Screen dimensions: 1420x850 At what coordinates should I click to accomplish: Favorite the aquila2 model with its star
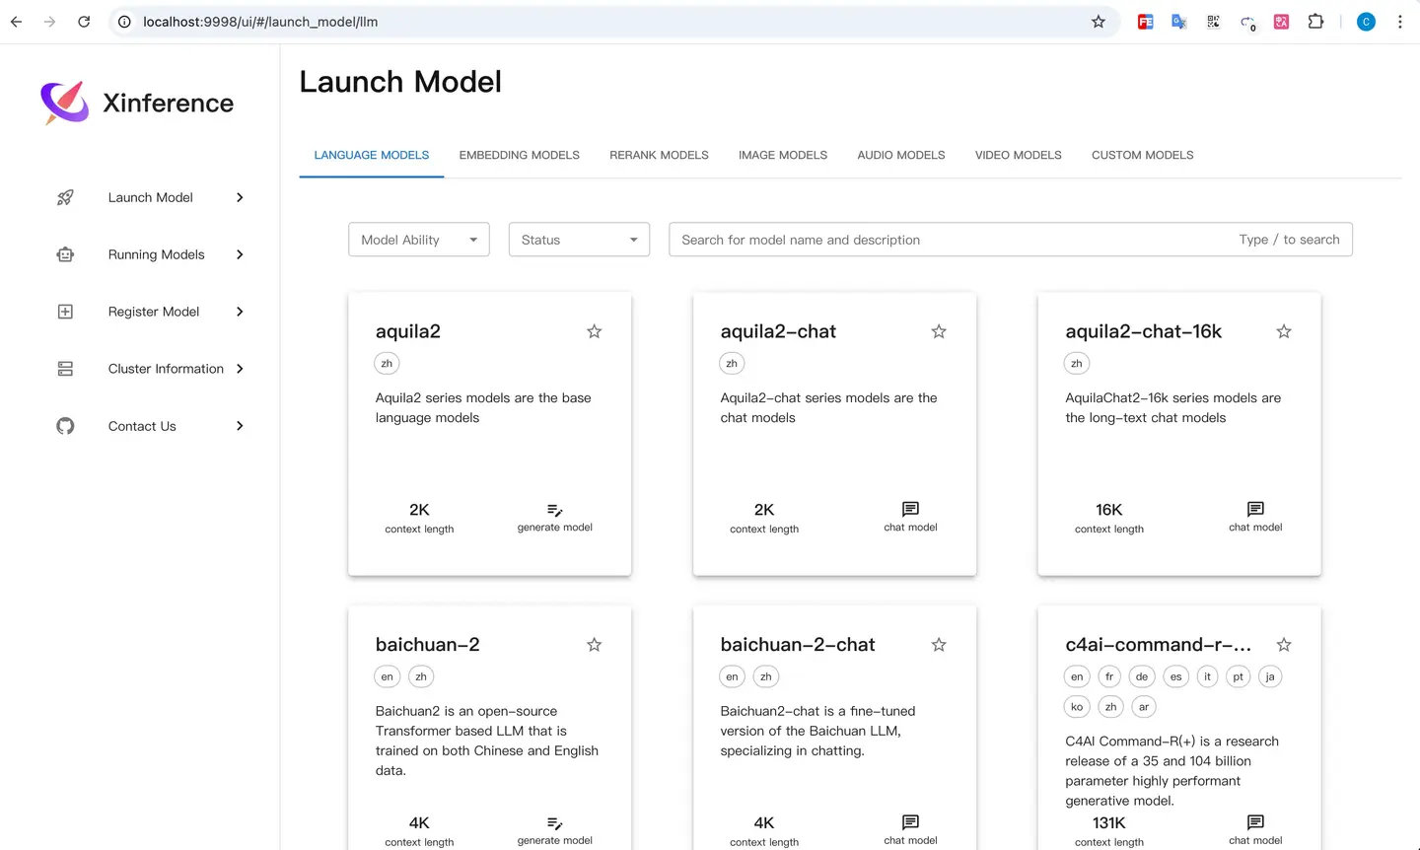point(594,331)
